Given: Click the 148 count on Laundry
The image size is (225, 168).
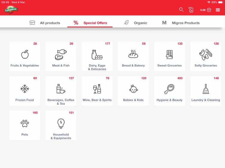Looking at the screenshot, I should tap(216, 78).
